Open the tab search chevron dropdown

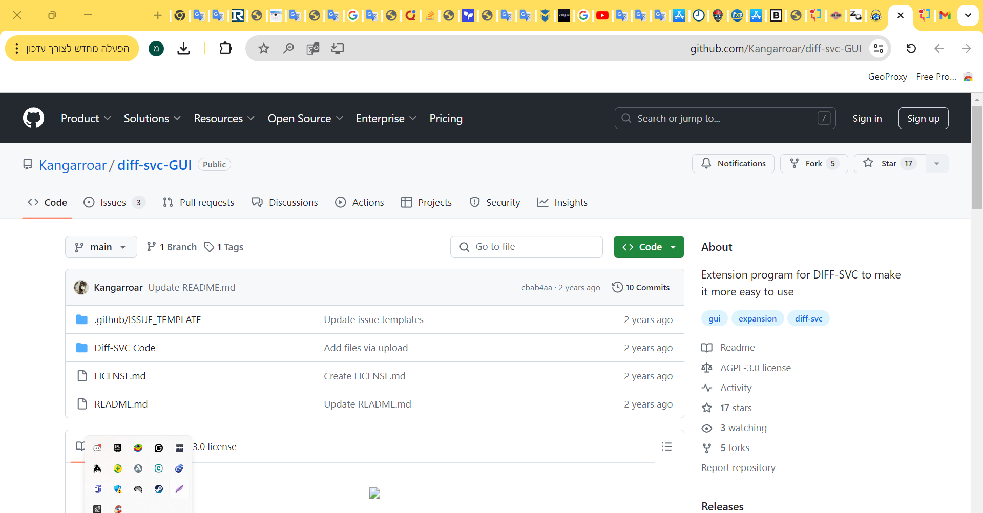pos(968,15)
